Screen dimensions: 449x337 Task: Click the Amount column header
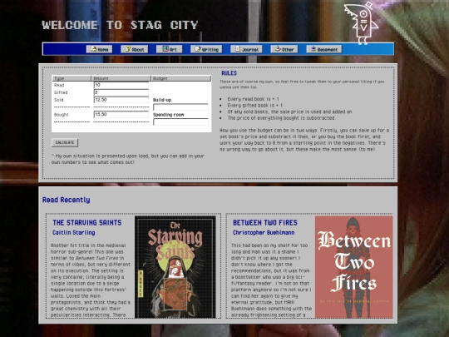click(121, 78)
